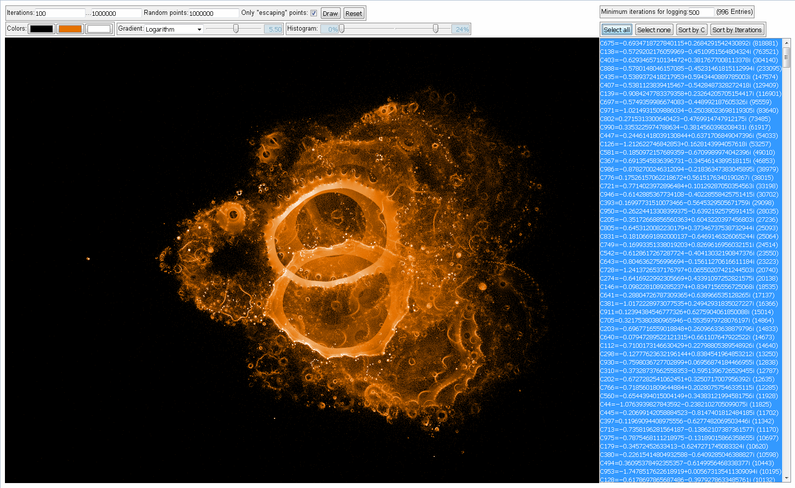Viewport: 795px width, 488px height.
Task: Click the Draw button
Action: click(x=330, y=13)
